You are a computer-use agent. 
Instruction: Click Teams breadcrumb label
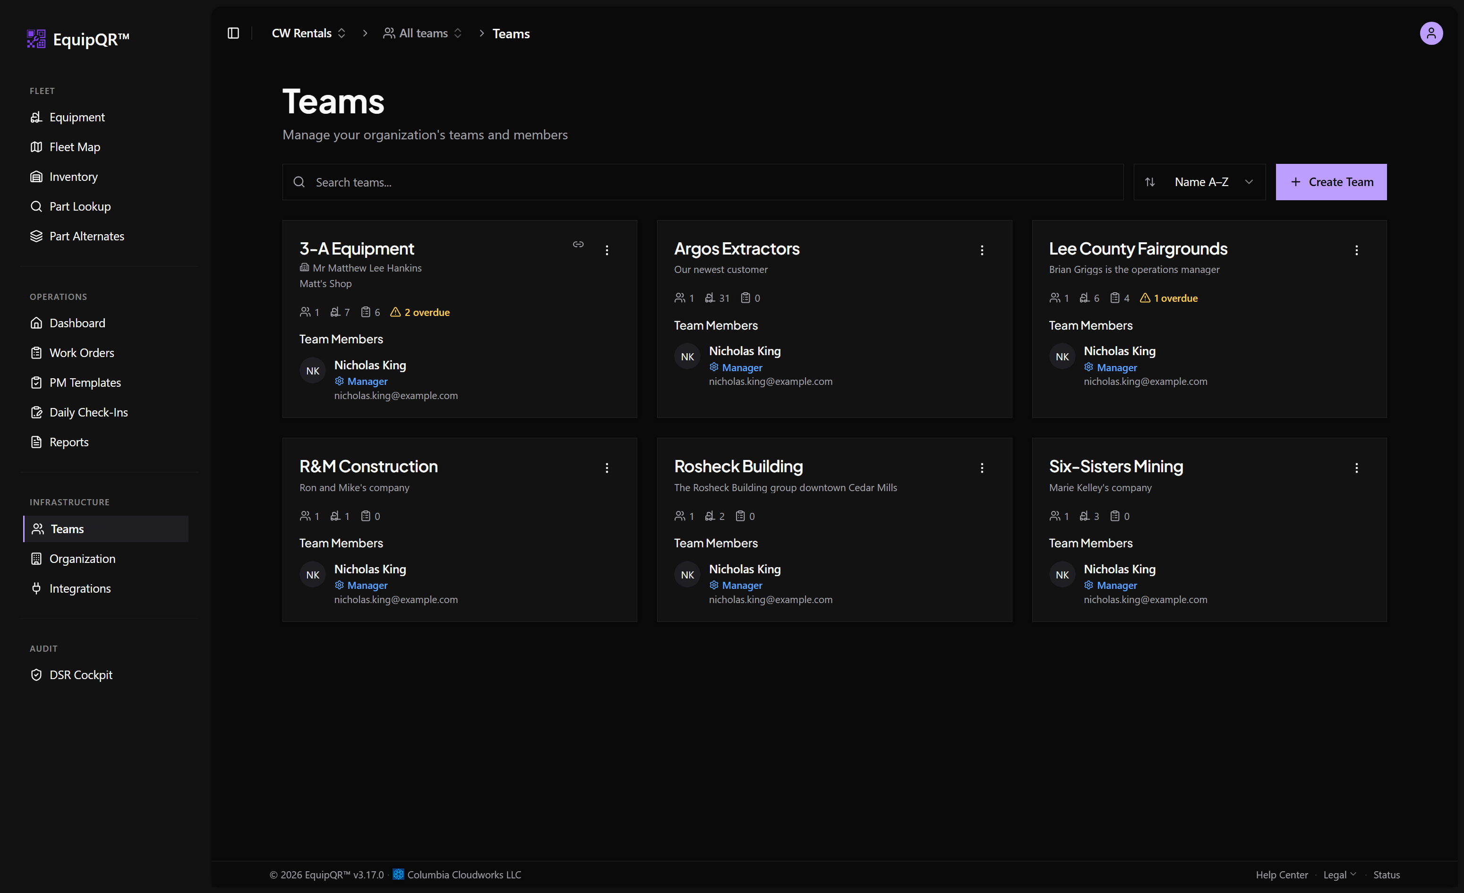pyautogui.click(x=511, y=33)
